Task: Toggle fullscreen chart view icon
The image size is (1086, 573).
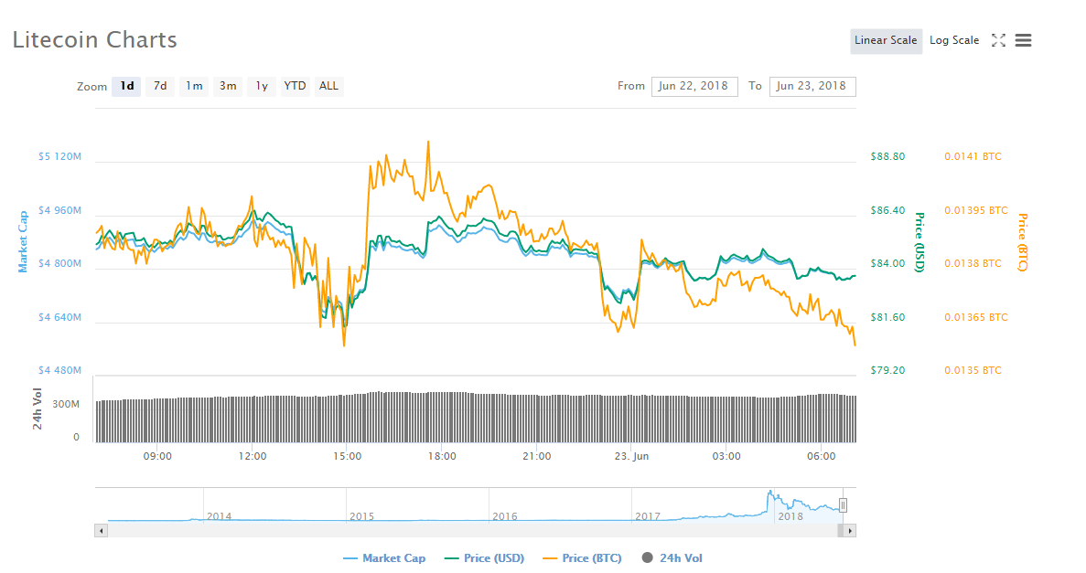Action: tap(998, 40)
